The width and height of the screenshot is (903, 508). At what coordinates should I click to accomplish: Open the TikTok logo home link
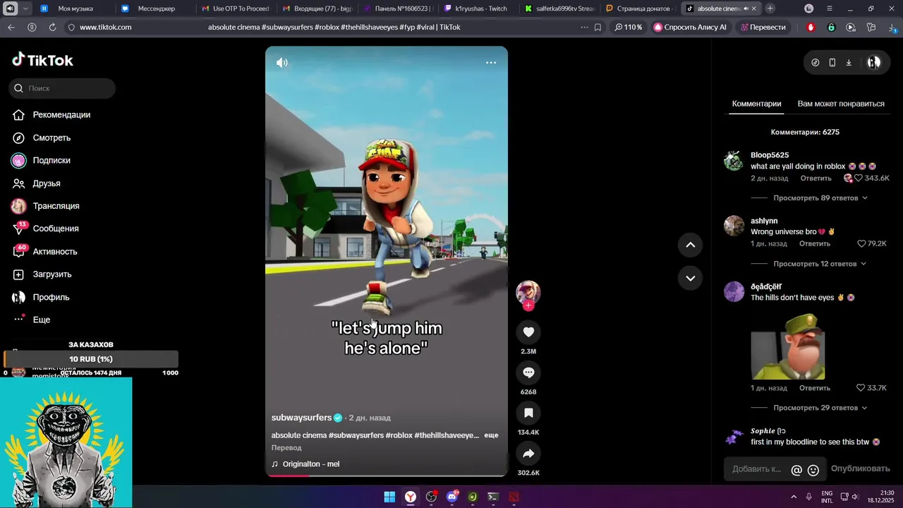click(42, 60)
